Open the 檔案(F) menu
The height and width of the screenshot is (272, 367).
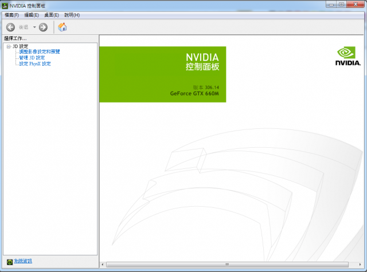coord(11,15)
